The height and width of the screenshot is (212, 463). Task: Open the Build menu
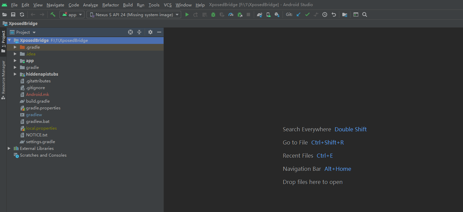click(x=128, y=5)
